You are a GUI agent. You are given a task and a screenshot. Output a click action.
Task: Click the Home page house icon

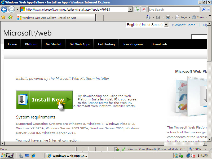148,17
